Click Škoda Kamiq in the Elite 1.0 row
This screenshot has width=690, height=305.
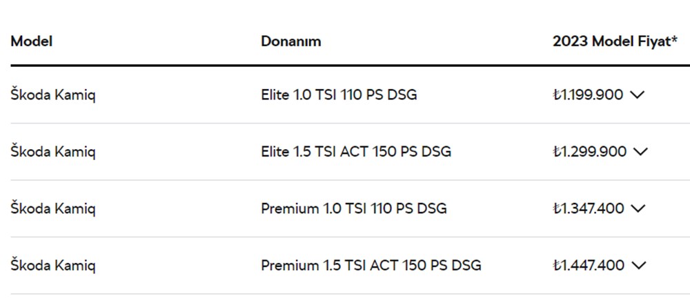tap(53, 95)
